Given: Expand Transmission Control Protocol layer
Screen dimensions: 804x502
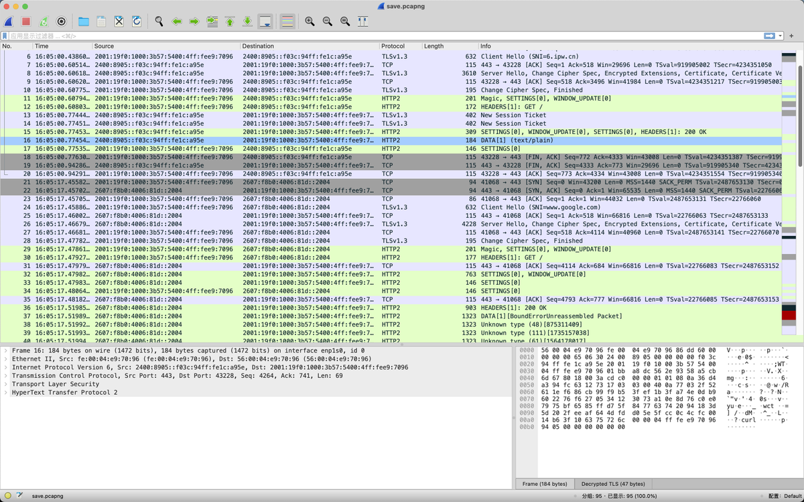Looking at the screenshot, I should click(x=5, y=375).
